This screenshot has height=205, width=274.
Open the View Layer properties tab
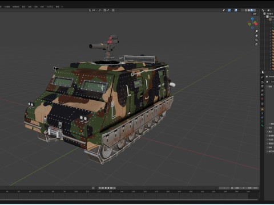pyautogui.click(x=263, y=91)
